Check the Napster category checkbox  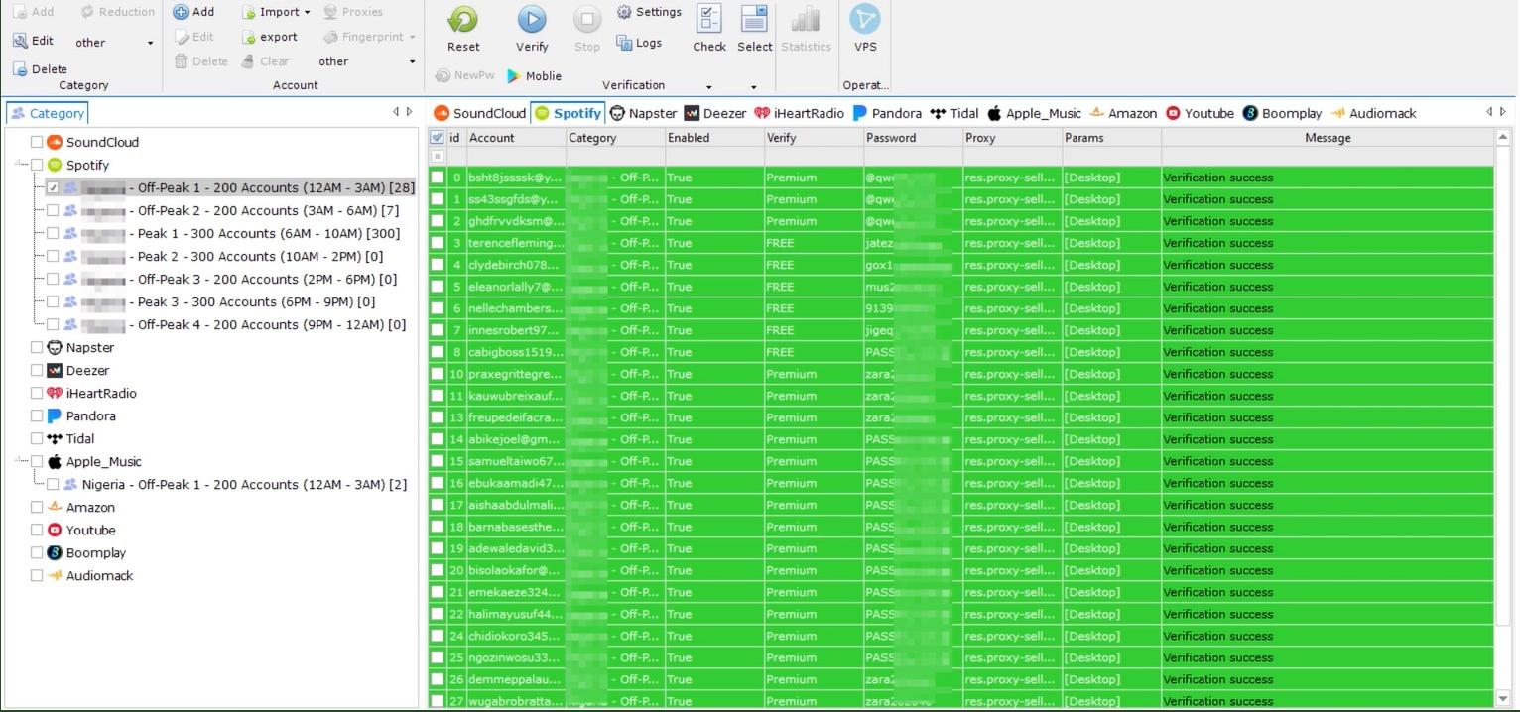[37, 348]
